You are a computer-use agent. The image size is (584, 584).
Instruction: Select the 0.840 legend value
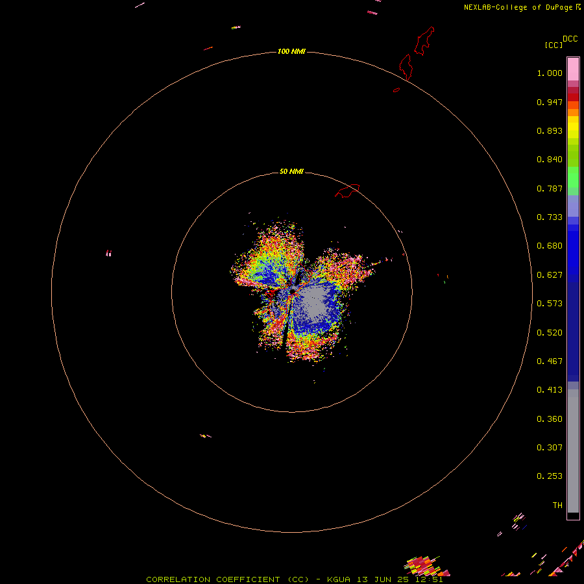550,160
